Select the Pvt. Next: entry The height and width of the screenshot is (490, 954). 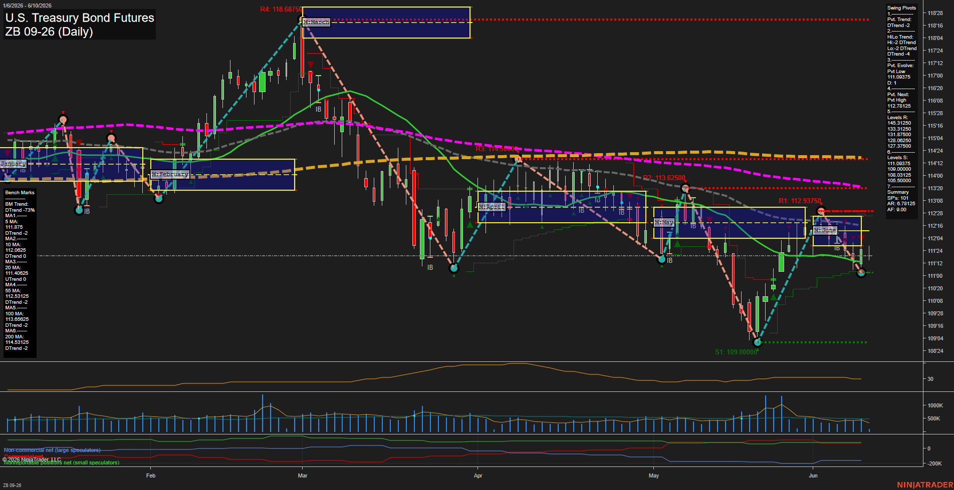coord(898,95)
